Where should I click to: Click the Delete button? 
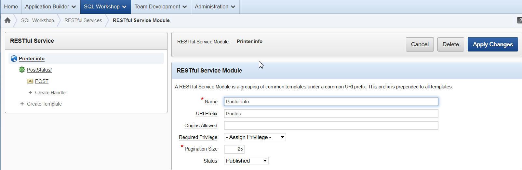click(x=450, y=44)
